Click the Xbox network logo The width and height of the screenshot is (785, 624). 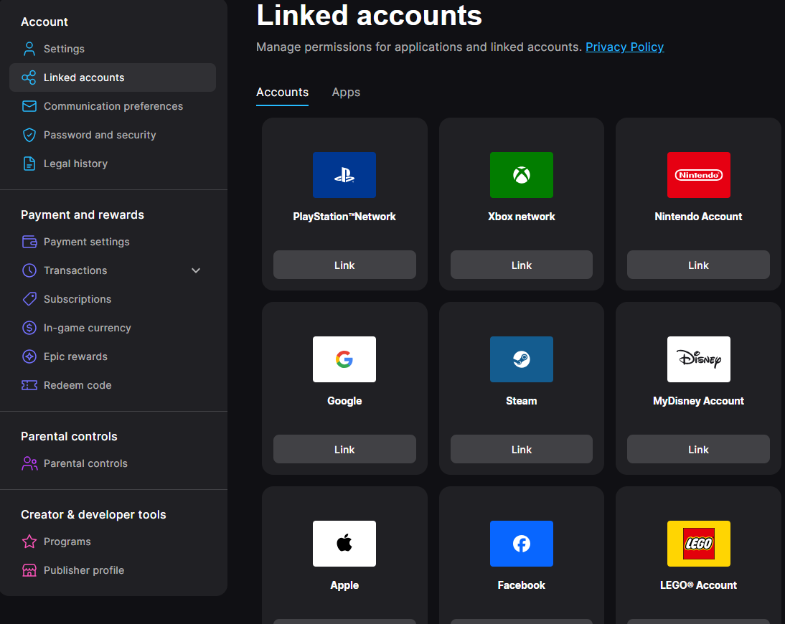[x=521, y=175]
